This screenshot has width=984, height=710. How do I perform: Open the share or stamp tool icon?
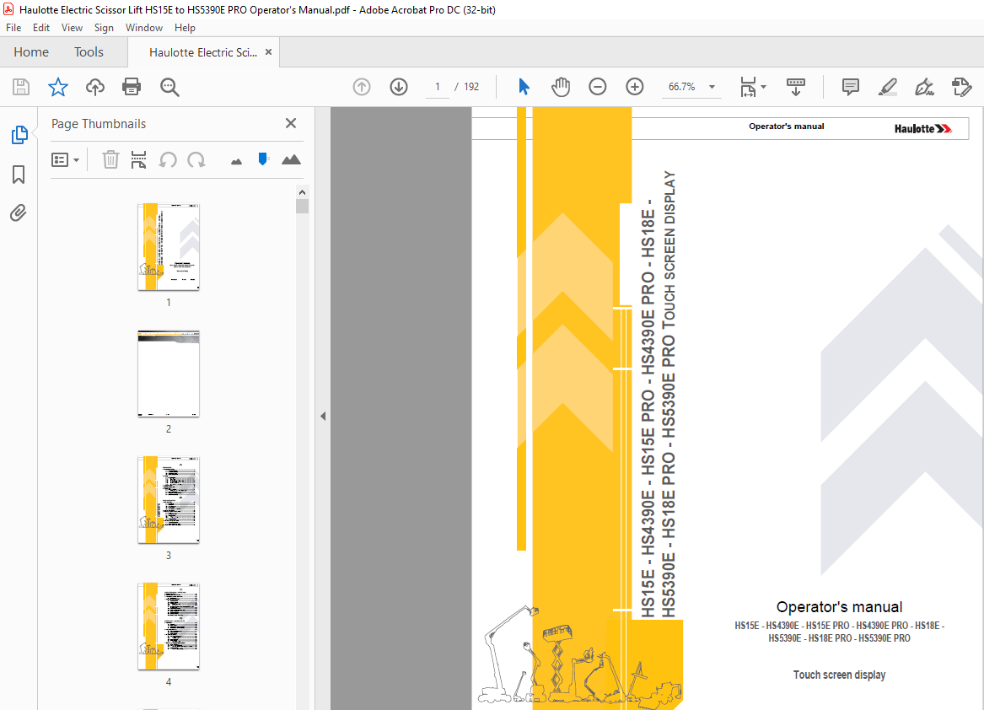tap(961, 87)
